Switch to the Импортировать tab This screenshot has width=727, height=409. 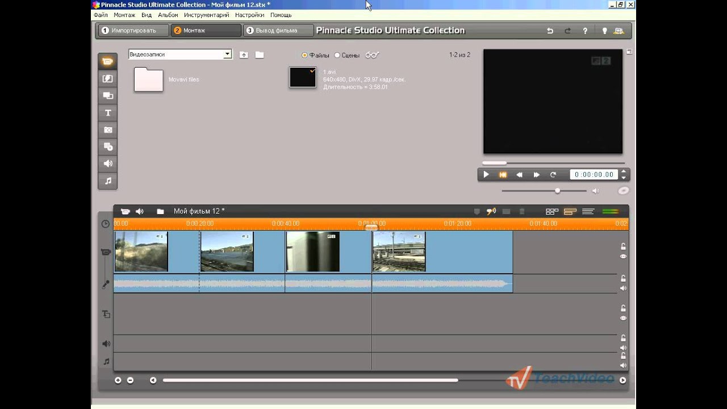coord(133,31)
